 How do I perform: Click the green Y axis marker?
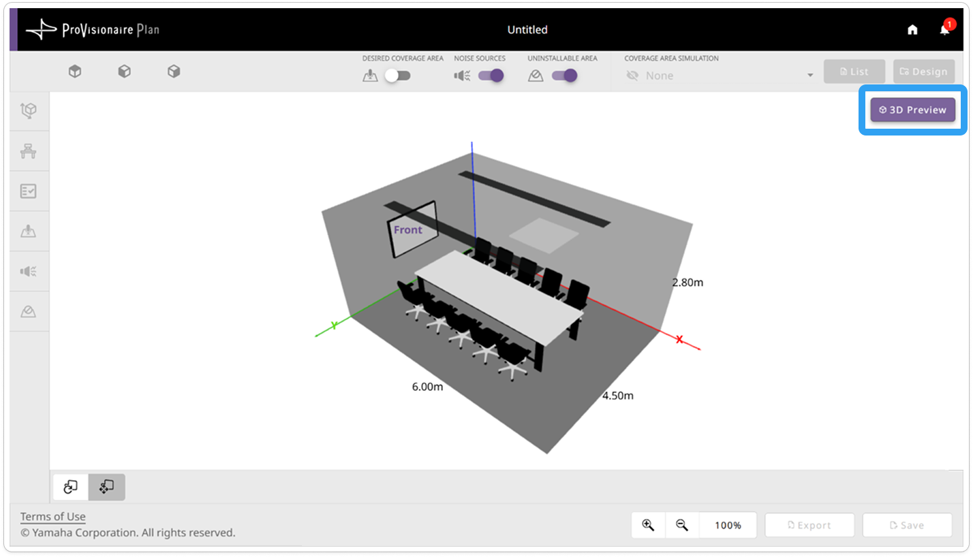click(x=335, y=325)
